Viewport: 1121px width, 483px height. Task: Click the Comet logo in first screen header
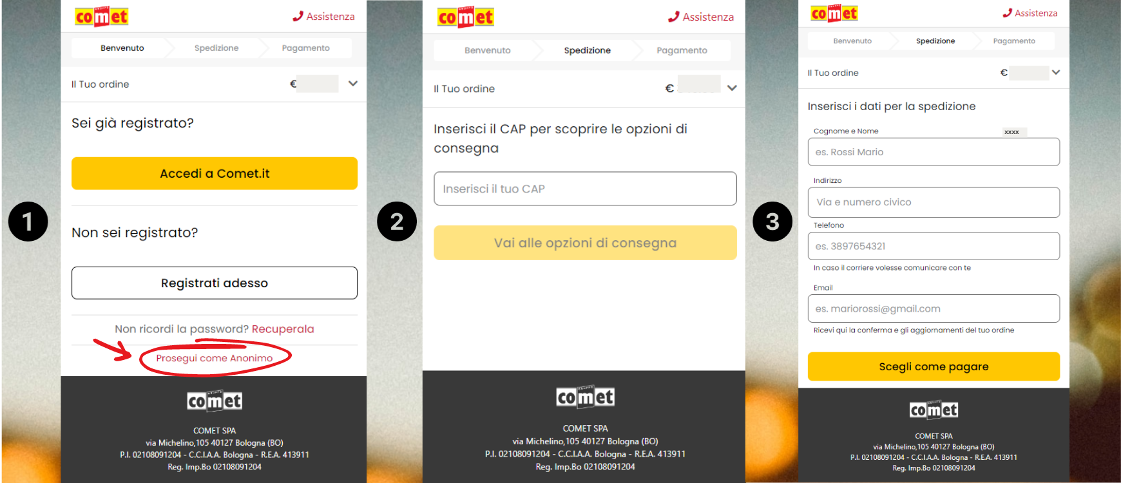tap(102, 17)
